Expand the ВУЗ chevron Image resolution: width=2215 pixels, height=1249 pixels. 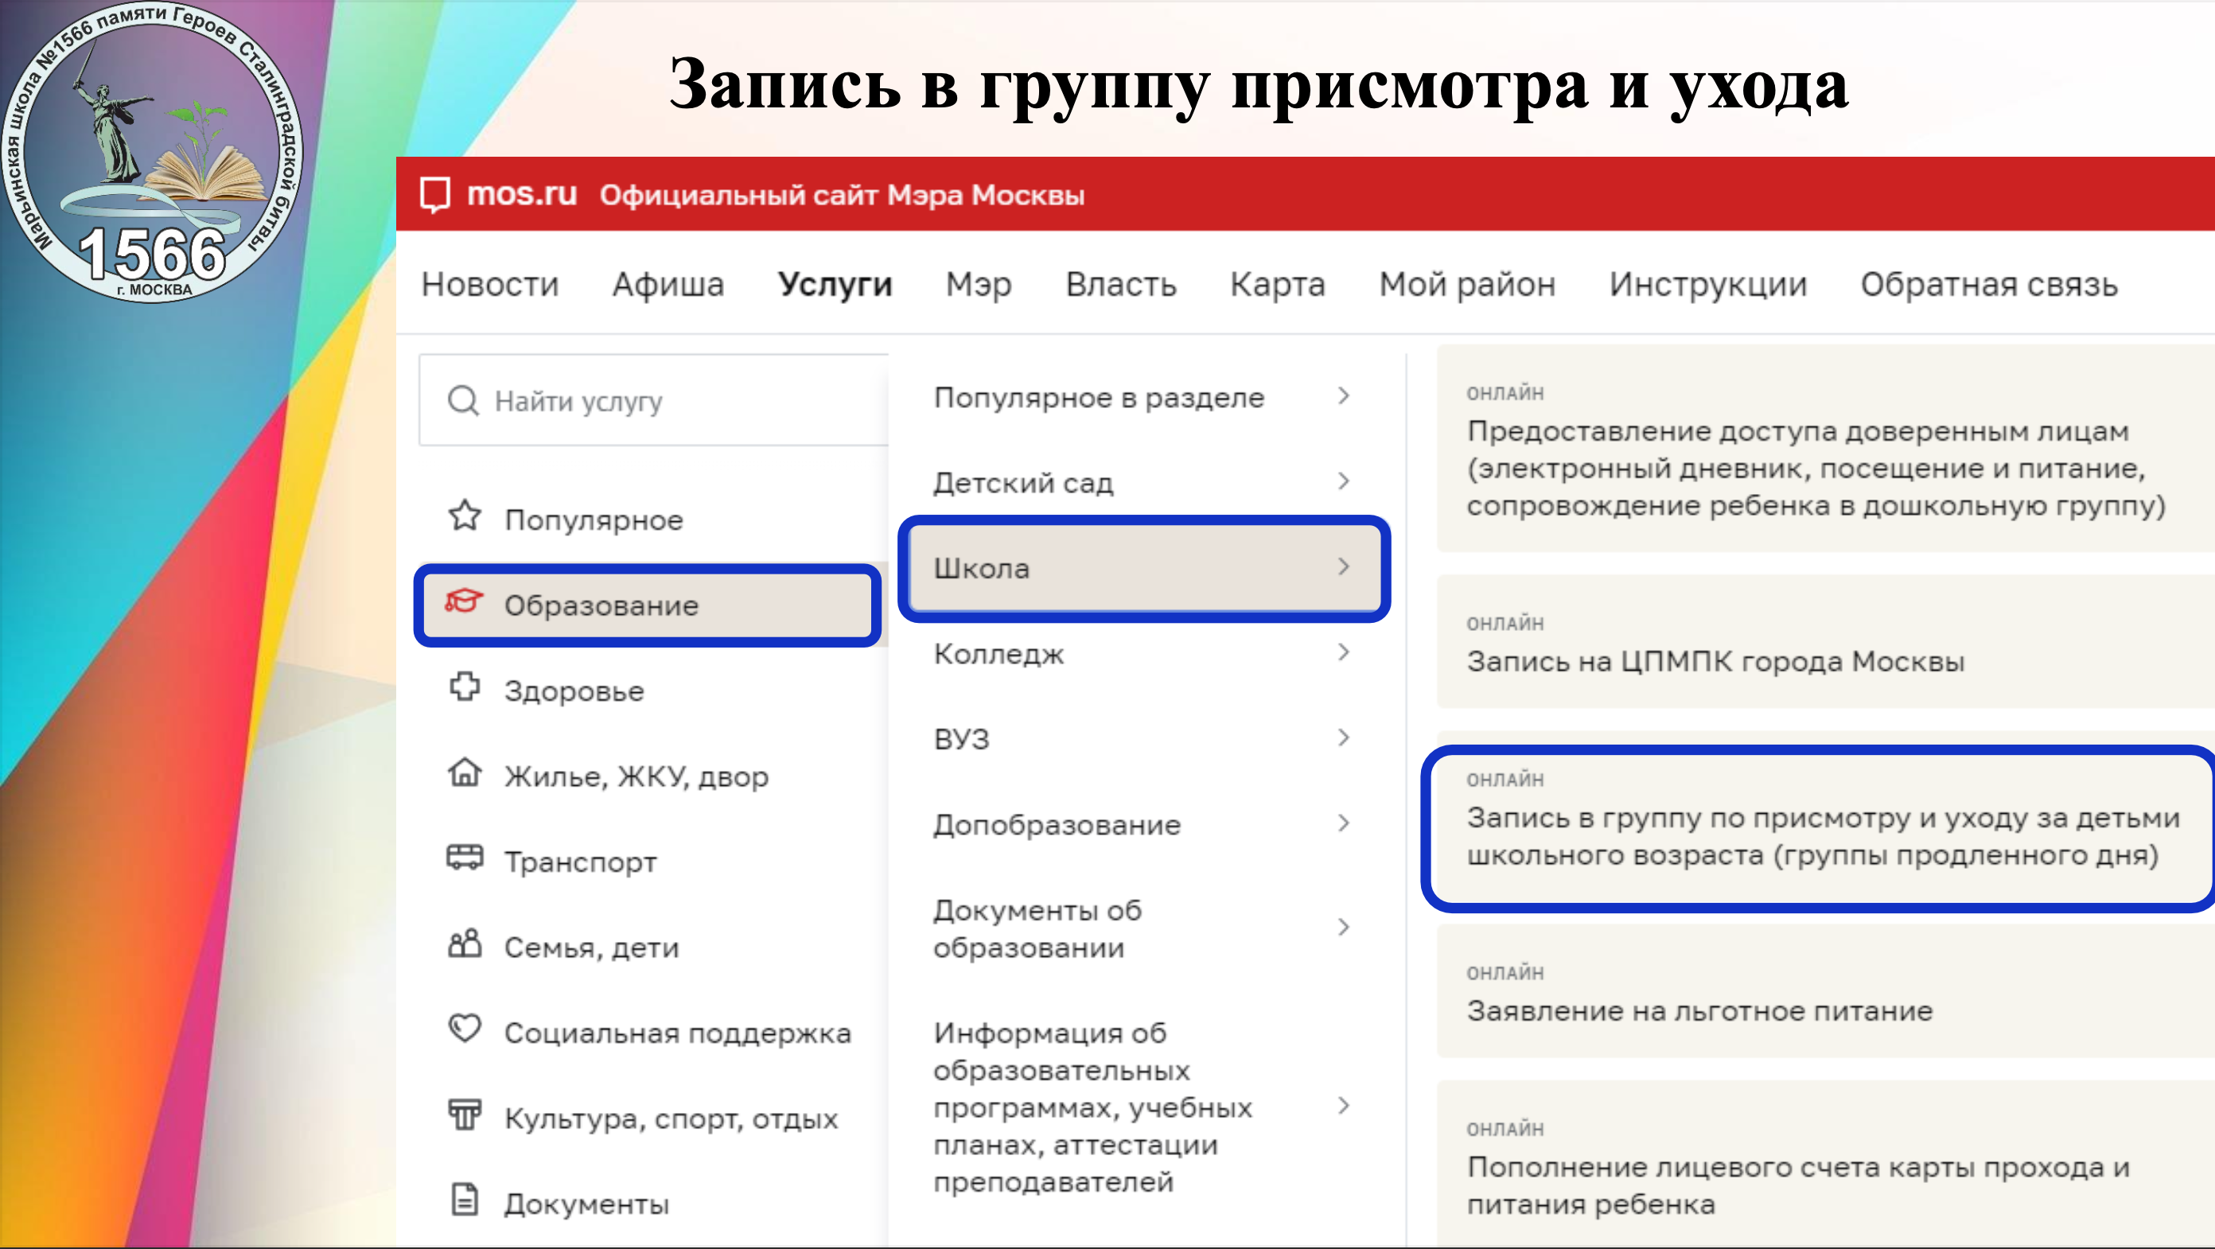[x=1344, y=737]
